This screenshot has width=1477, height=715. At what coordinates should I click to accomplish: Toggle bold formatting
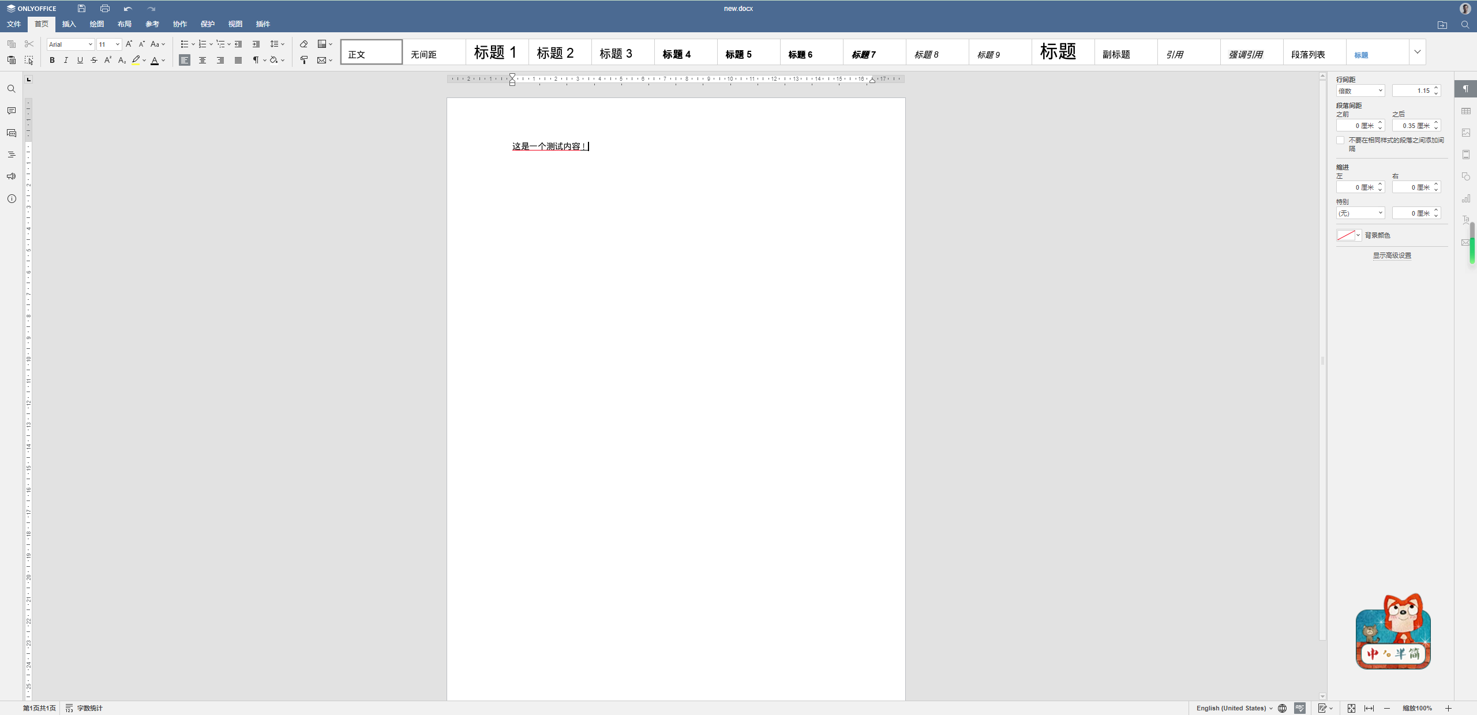tap(52, 60)
